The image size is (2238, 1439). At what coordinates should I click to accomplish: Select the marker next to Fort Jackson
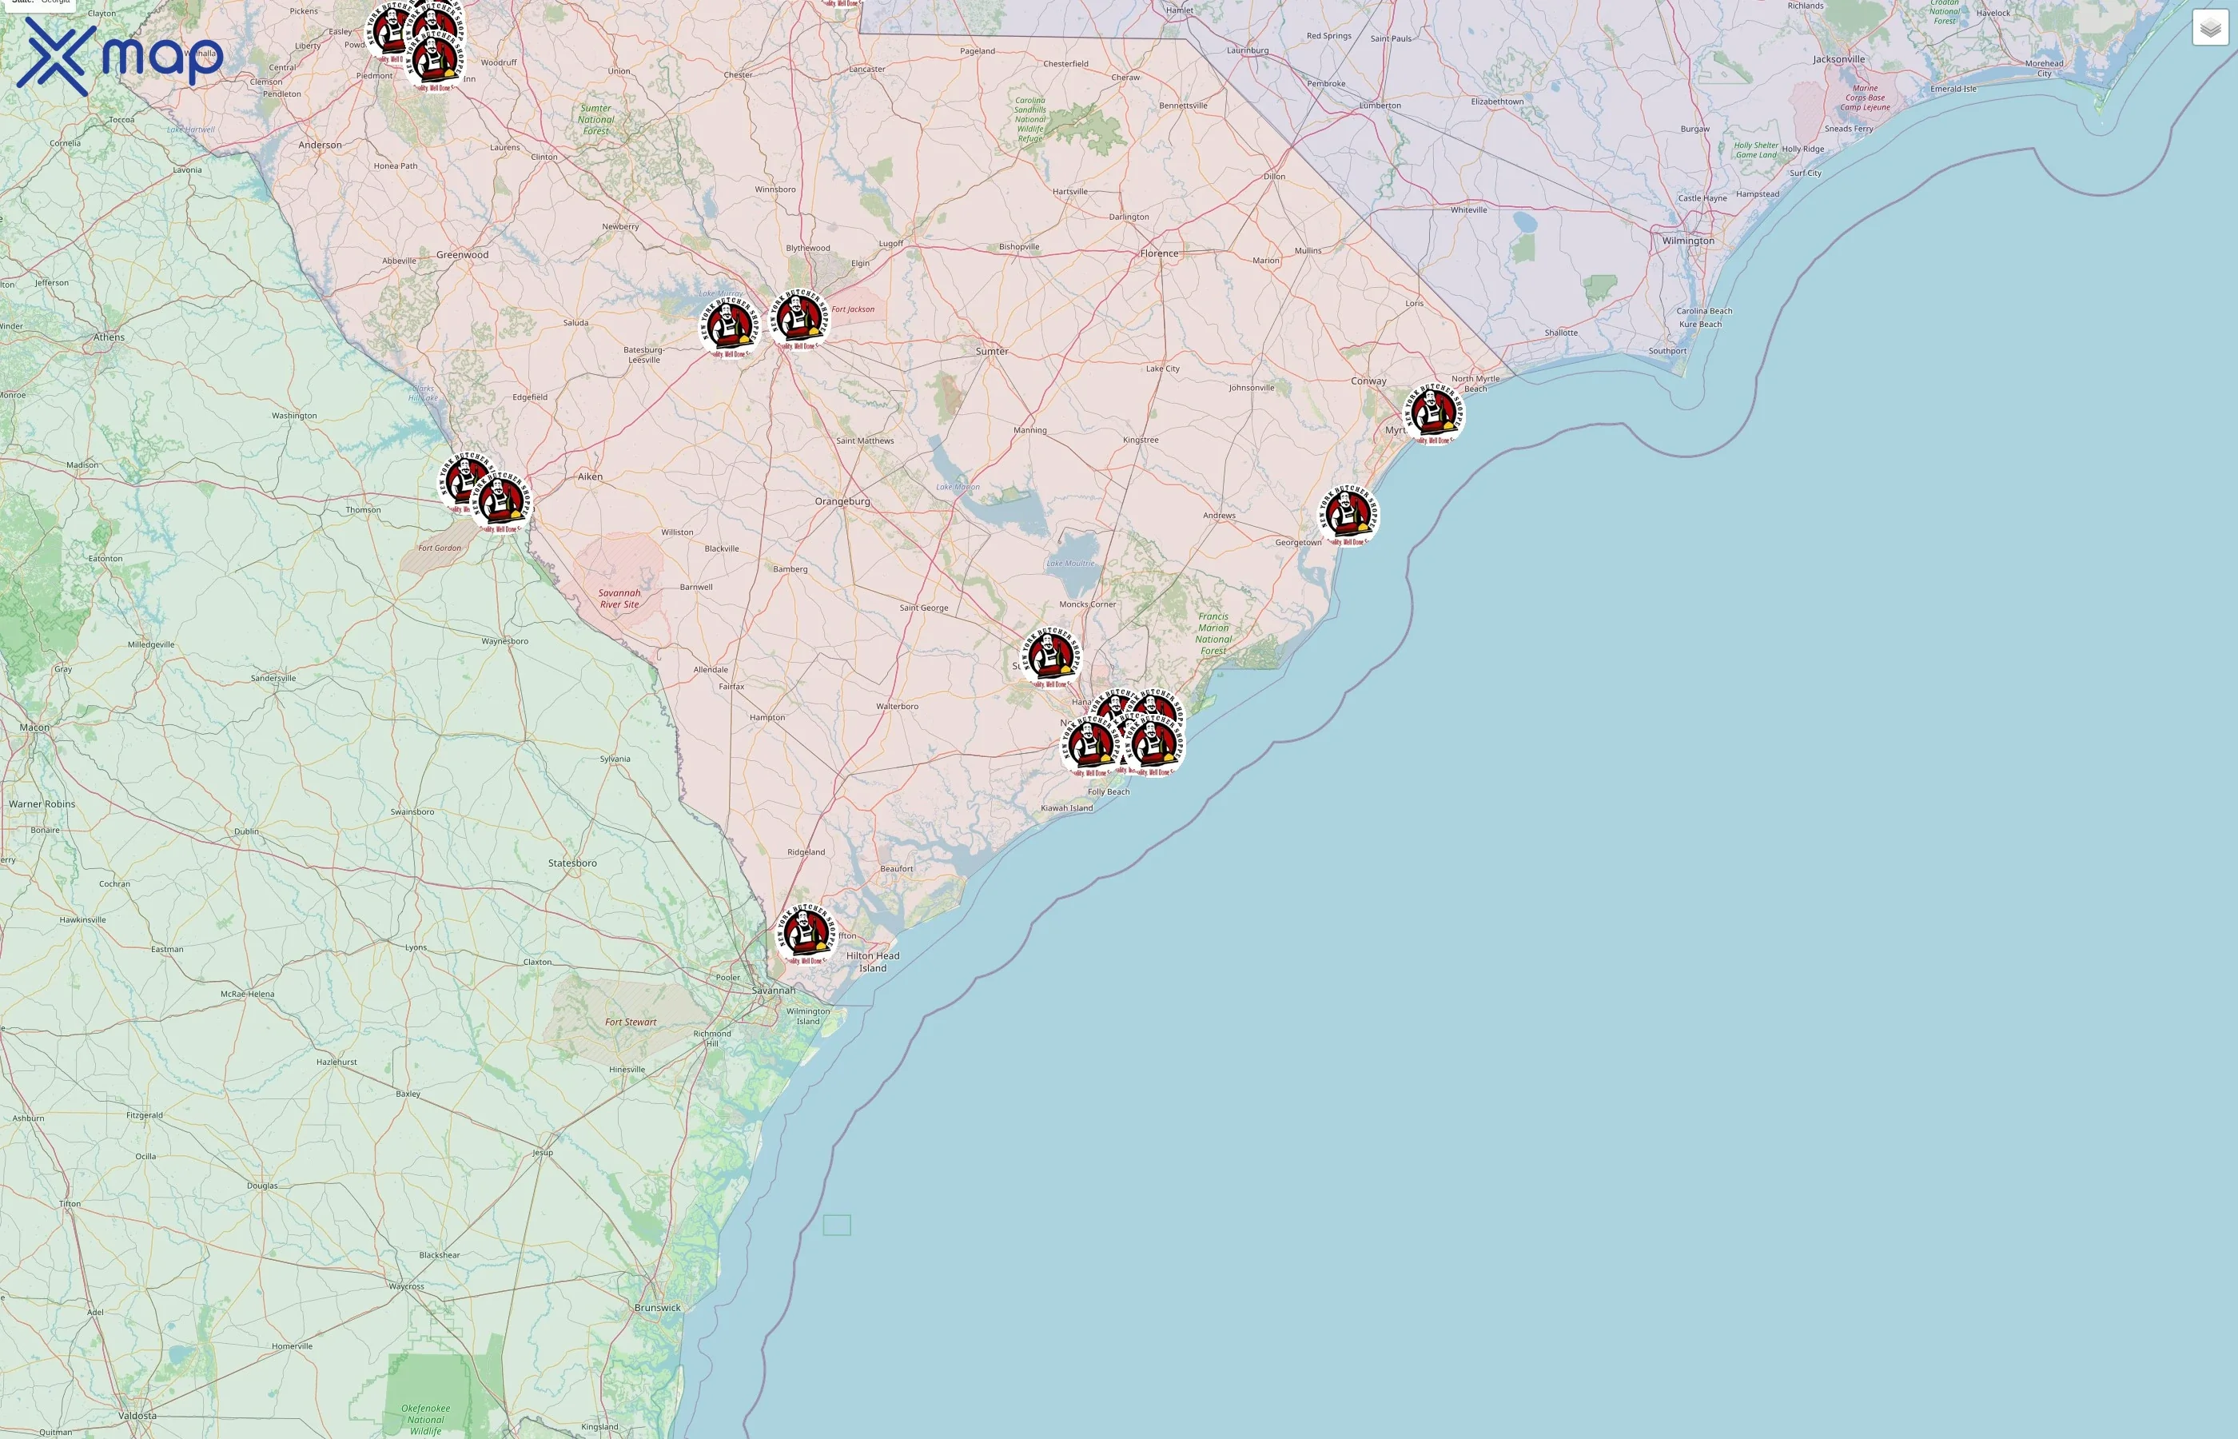(x=799, y=319)
